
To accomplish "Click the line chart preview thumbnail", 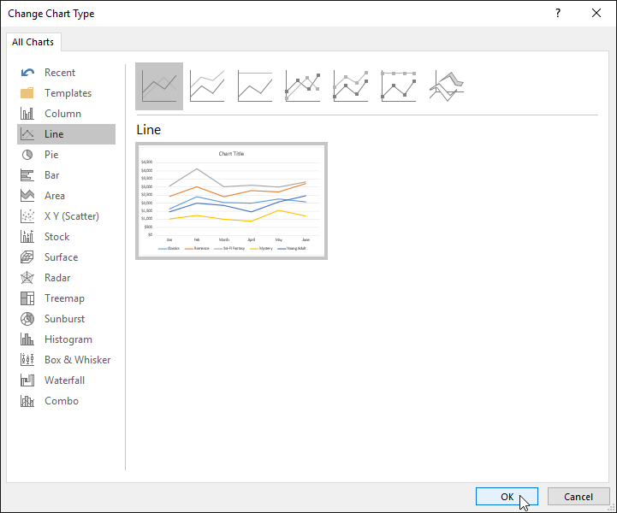I will 231,201.
